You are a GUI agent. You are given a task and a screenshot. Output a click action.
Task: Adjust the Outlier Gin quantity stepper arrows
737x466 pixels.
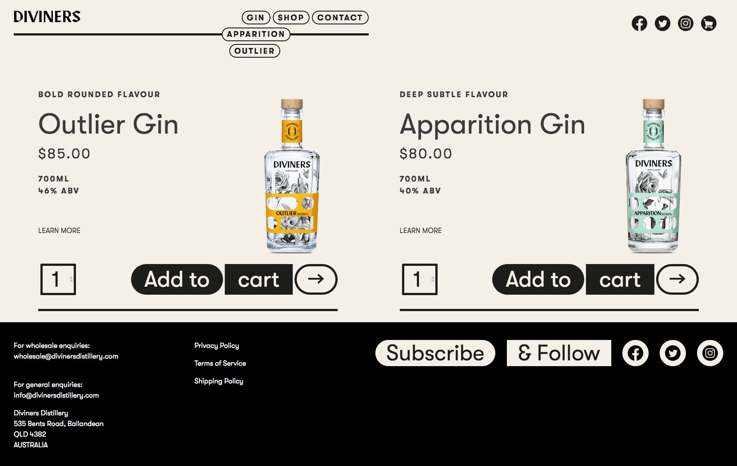71,279
